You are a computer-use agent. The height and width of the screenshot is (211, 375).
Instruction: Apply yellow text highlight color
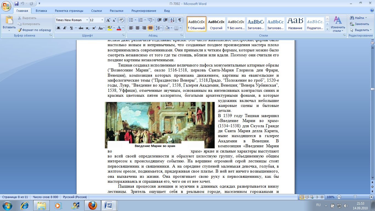coord(109,28)
